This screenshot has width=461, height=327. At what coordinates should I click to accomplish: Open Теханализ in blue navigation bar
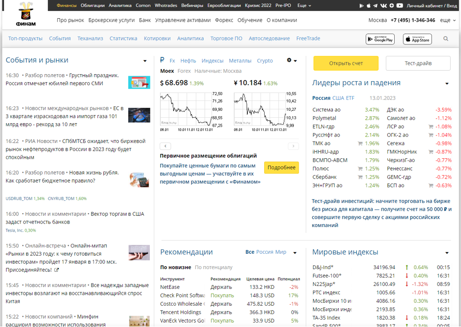pyautogui.click(x=90, y=39)
